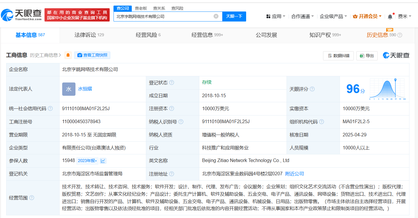Clear search box with the X icon
This screenshot has height=218, width=418.
(x=216, y=16)
